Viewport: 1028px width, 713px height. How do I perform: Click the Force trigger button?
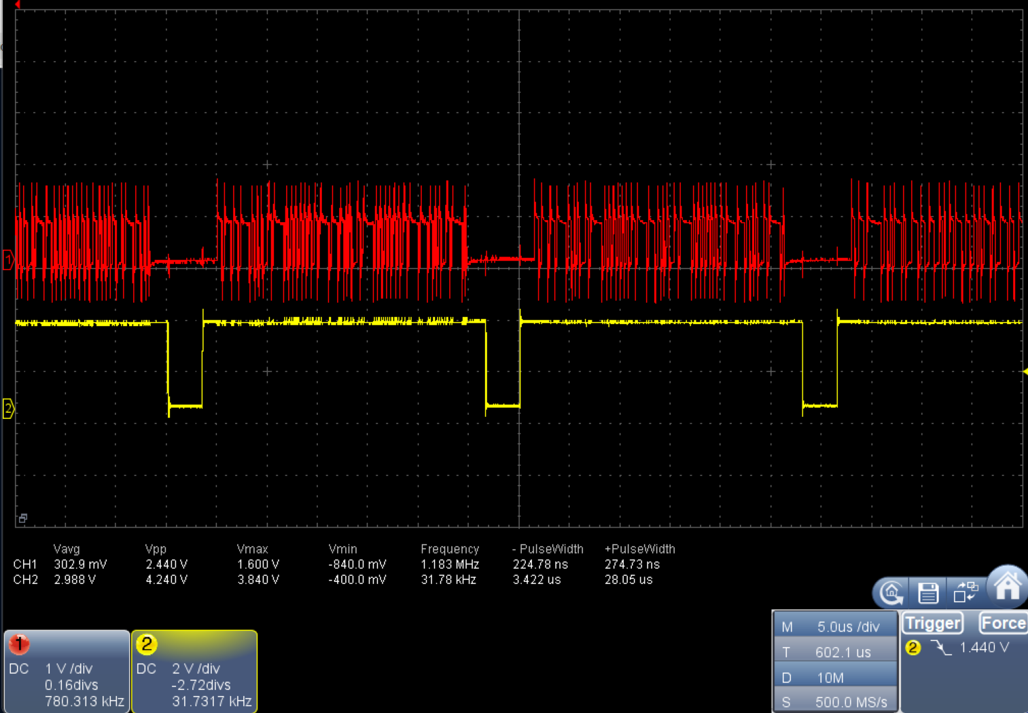[1003, 623]
